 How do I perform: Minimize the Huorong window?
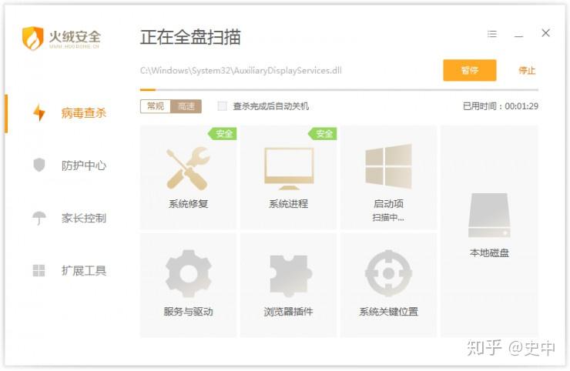pyautogui.click(x=518, y=35)
